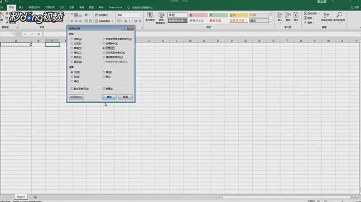Apply percent style format
This screenshot has height=202, width=361.
pyautogui.click(x=126, y=21)
